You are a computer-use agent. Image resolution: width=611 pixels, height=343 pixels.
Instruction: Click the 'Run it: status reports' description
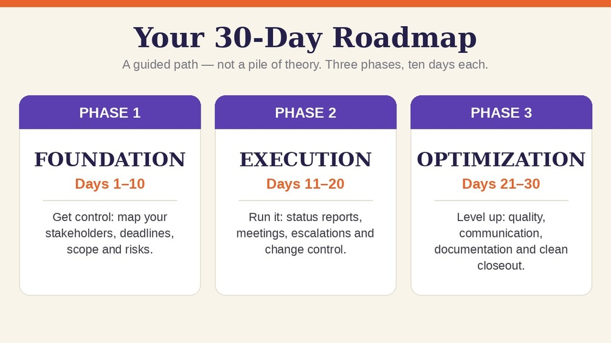tap(305, 233)
